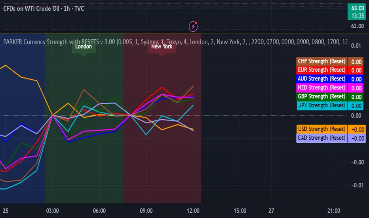This screenshot has height=218, width=369.
Task: Click the 62.00 price axis label
Action: [x=358, y=26]
